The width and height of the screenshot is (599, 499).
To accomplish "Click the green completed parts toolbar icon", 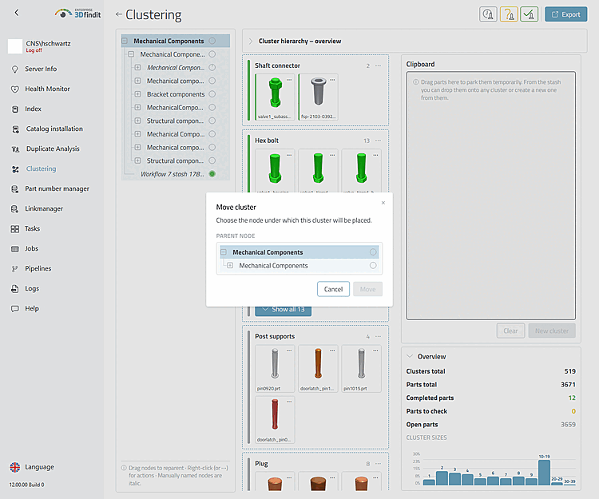I will [x=529, y=14].
